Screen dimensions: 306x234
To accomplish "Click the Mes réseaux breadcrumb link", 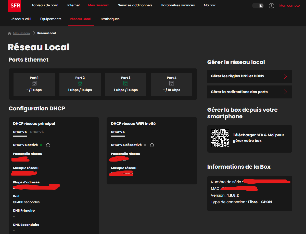I will [x=22, y=33].
